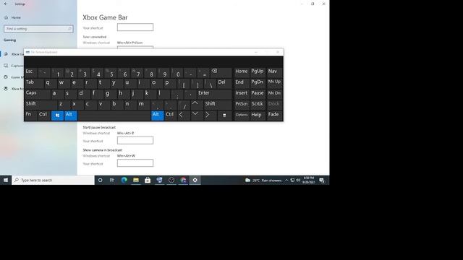Show hidden system tray icons

point(286,180)
